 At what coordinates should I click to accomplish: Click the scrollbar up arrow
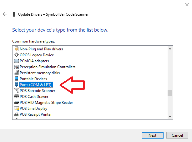170,49
